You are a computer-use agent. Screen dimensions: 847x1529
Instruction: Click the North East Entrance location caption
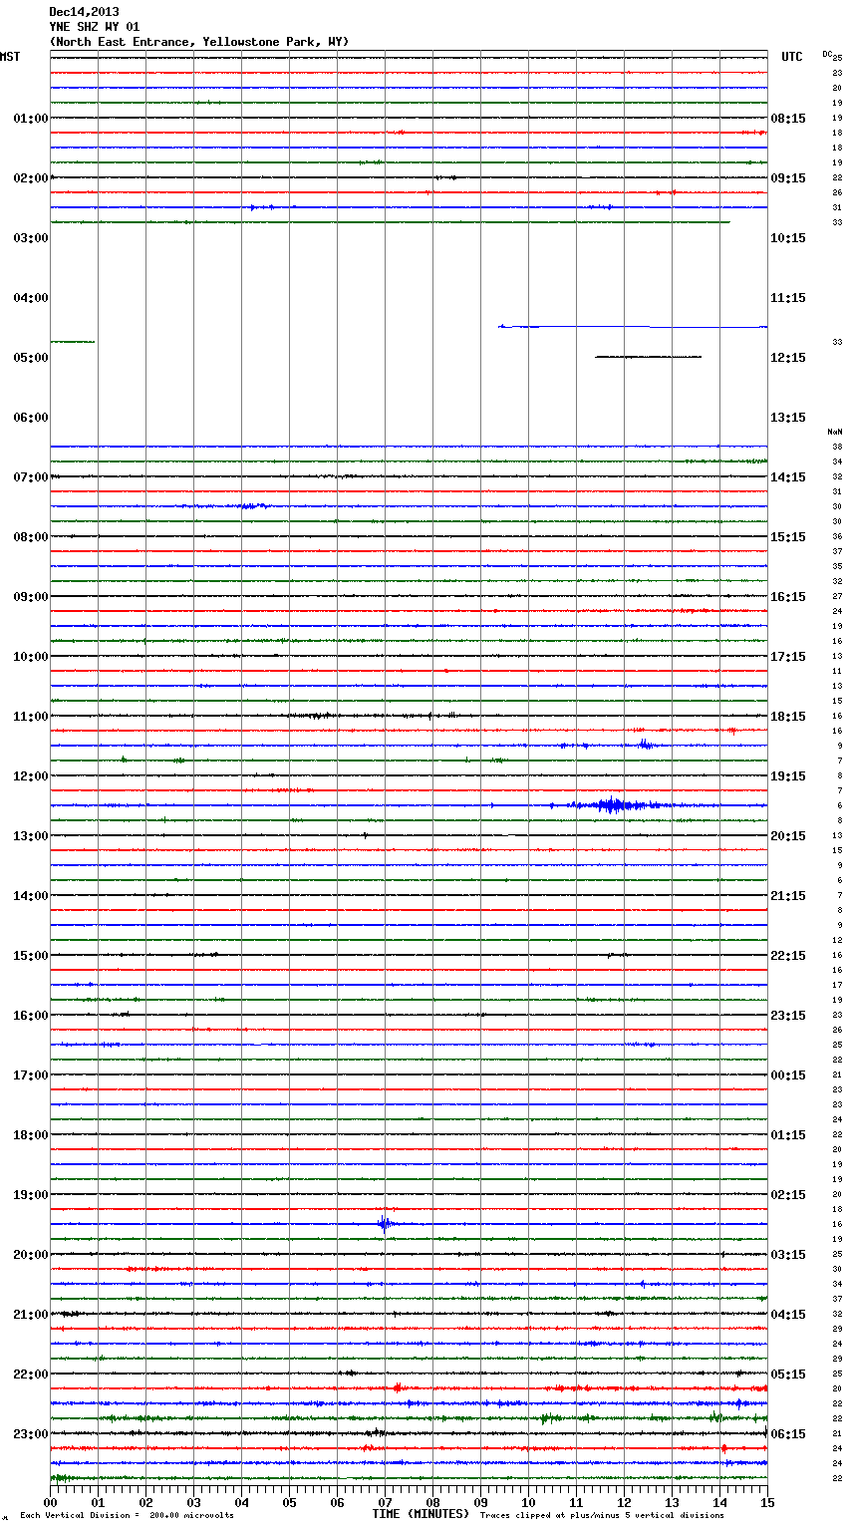[x=199, y=42]
